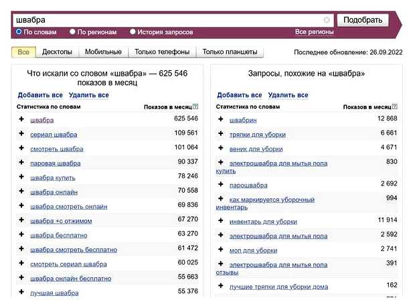Click «Добавить все» in the left panel
415x304 pixels.
pos(40,95)
